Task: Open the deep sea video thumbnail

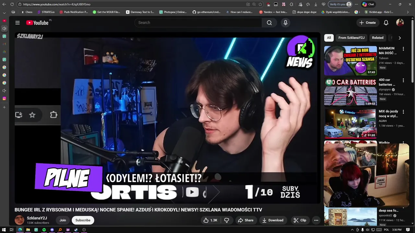Action: click(x=350, y=217)
